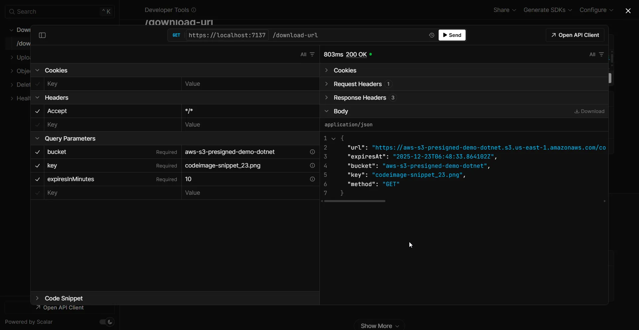Viewport: 639px width, 330px height.
Task: Collapse the Query Parameters section
Action: pos(70,139)
